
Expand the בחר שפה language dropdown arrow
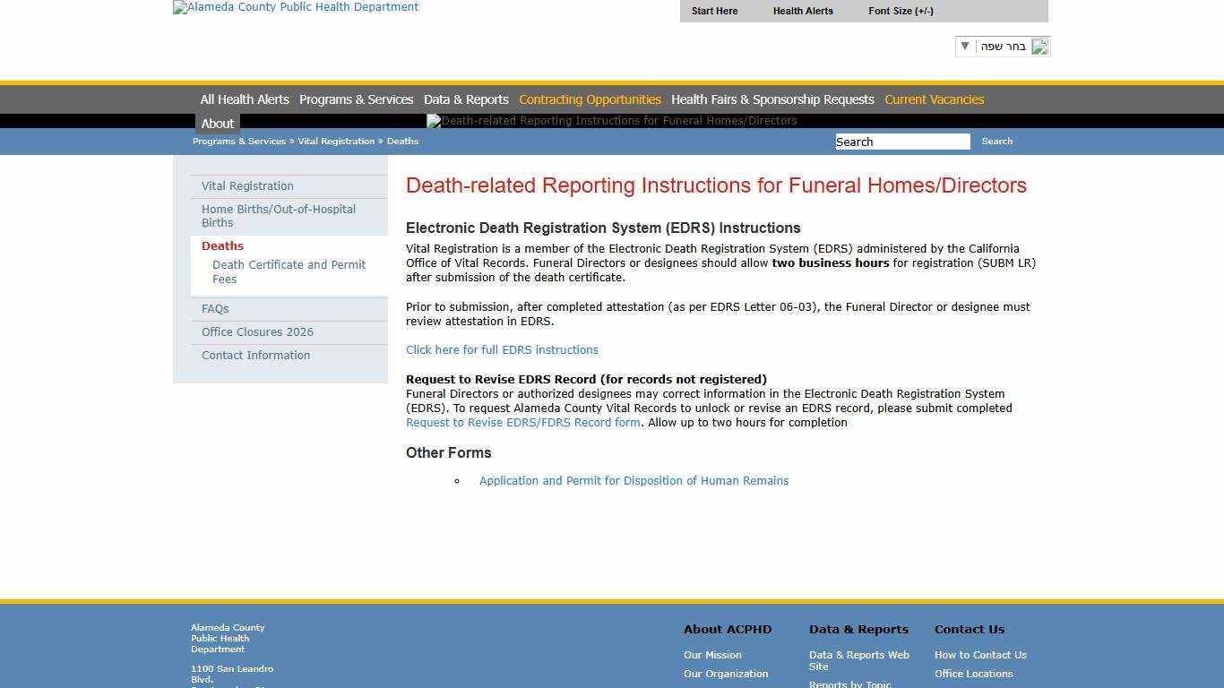tap(964, 46)
